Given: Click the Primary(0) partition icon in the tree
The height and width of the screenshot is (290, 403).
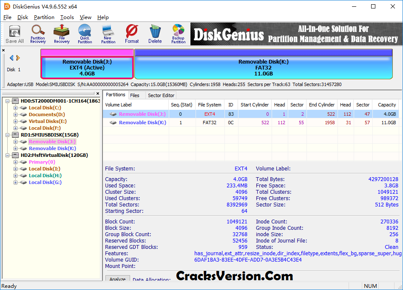Looking at the screenshot, I should point(23,162).
